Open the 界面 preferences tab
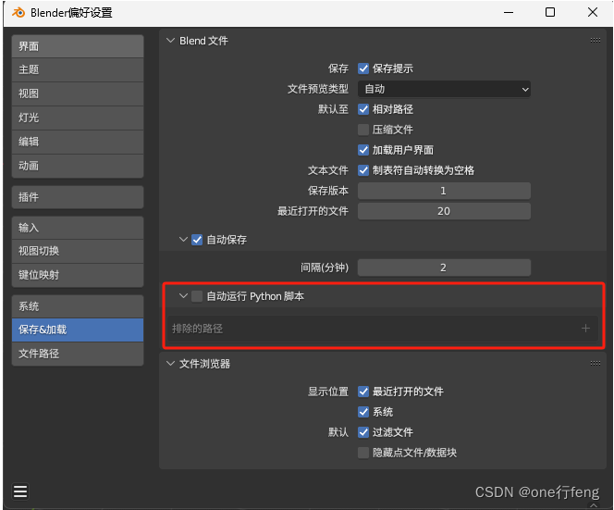This screenshot has height=510, width=614. tap(78, 46)
